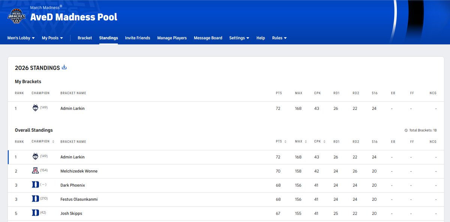450x222 pixels.
Task: Expand the Men's Lobby dropdown
Action: point(21,38)
